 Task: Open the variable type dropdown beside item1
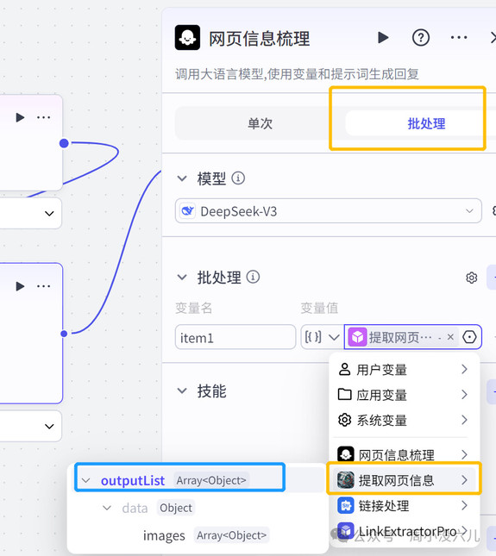pos(322,337)
